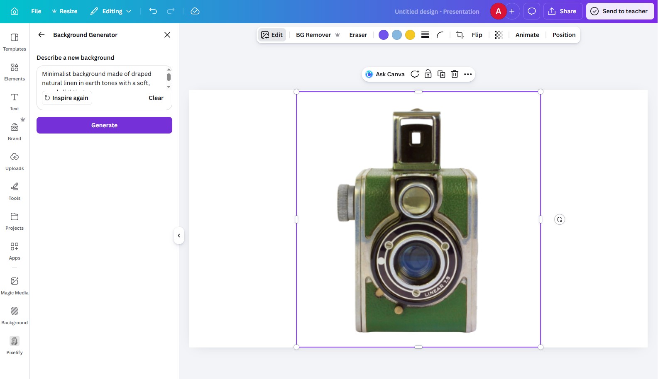Screen dimensions: 658x379
Task: Click the Generate button
Action: [104, 125]
